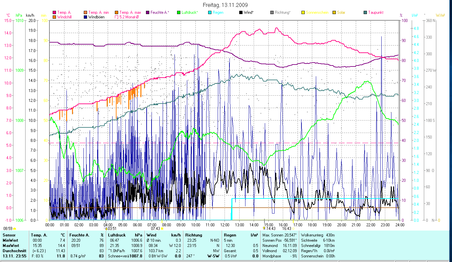452x262 pixels.
Task: Toggle the 5.2 Monat-Ø legend box
Action: 117,17
